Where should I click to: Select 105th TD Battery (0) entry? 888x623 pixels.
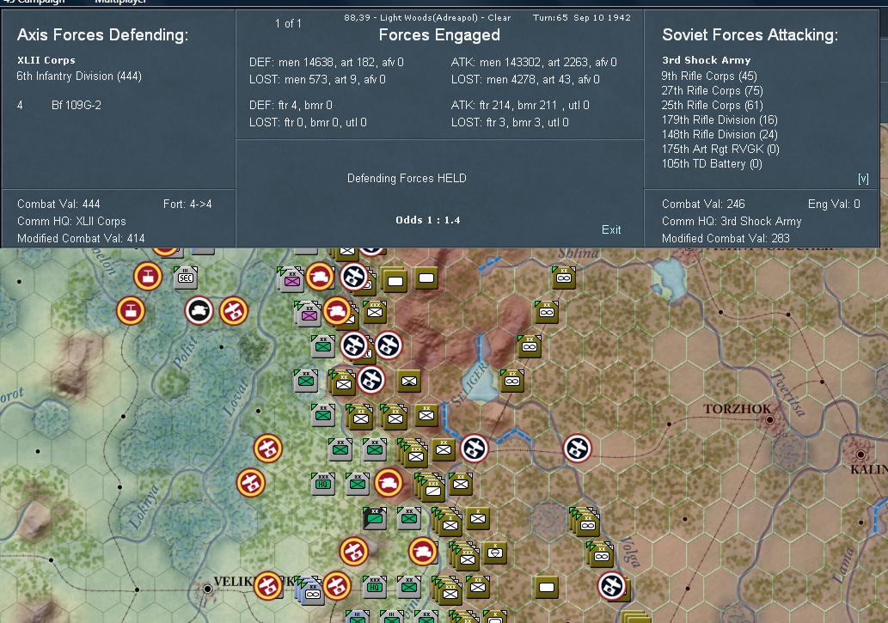pyautogui.click(x=711, y=163)
